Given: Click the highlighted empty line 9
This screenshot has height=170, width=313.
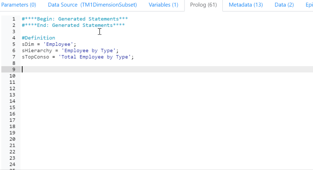Looking at the screenshot, I should coord(156,69).
